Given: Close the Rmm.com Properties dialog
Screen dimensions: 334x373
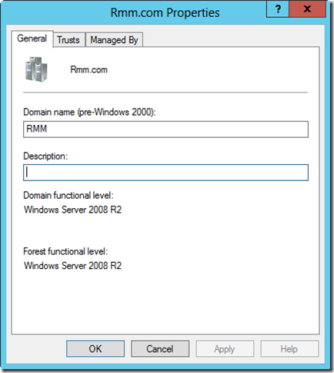Looking at the screenshot, I should click(307, 9).
